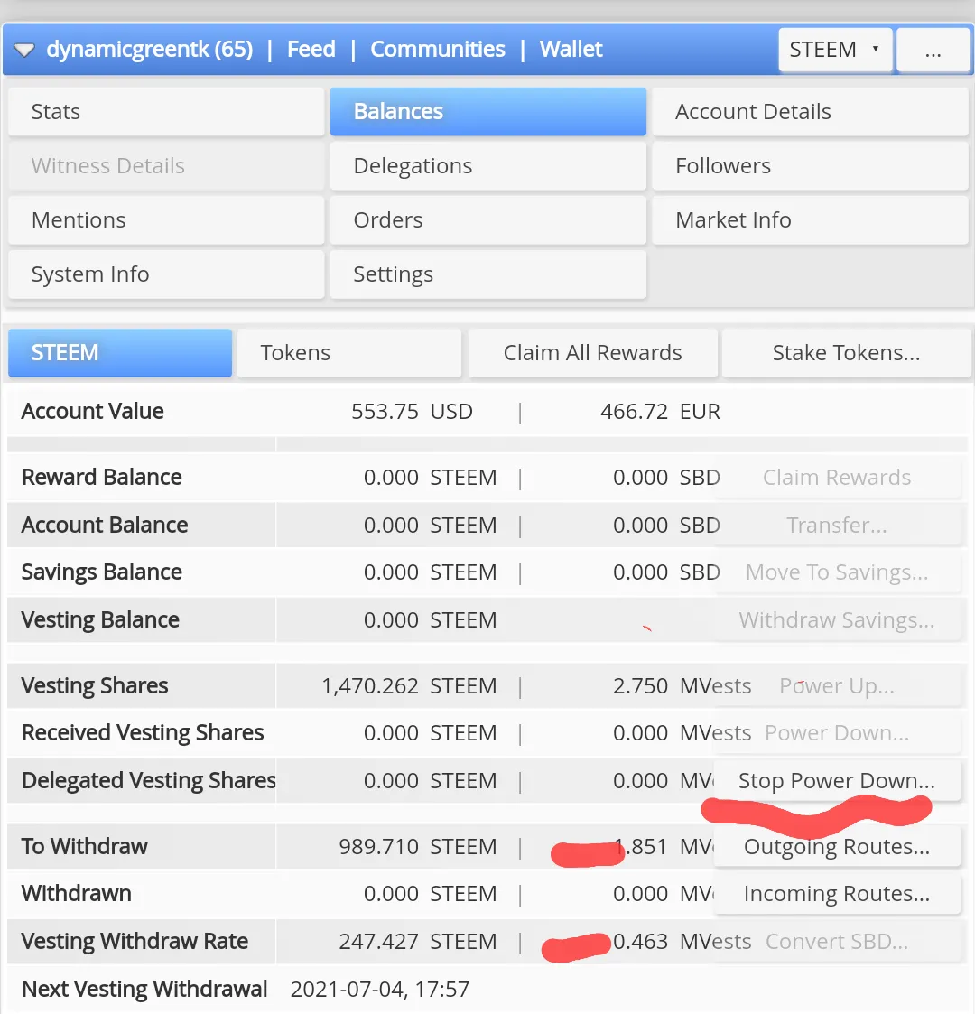Open the System Info tab

(166, 274)
